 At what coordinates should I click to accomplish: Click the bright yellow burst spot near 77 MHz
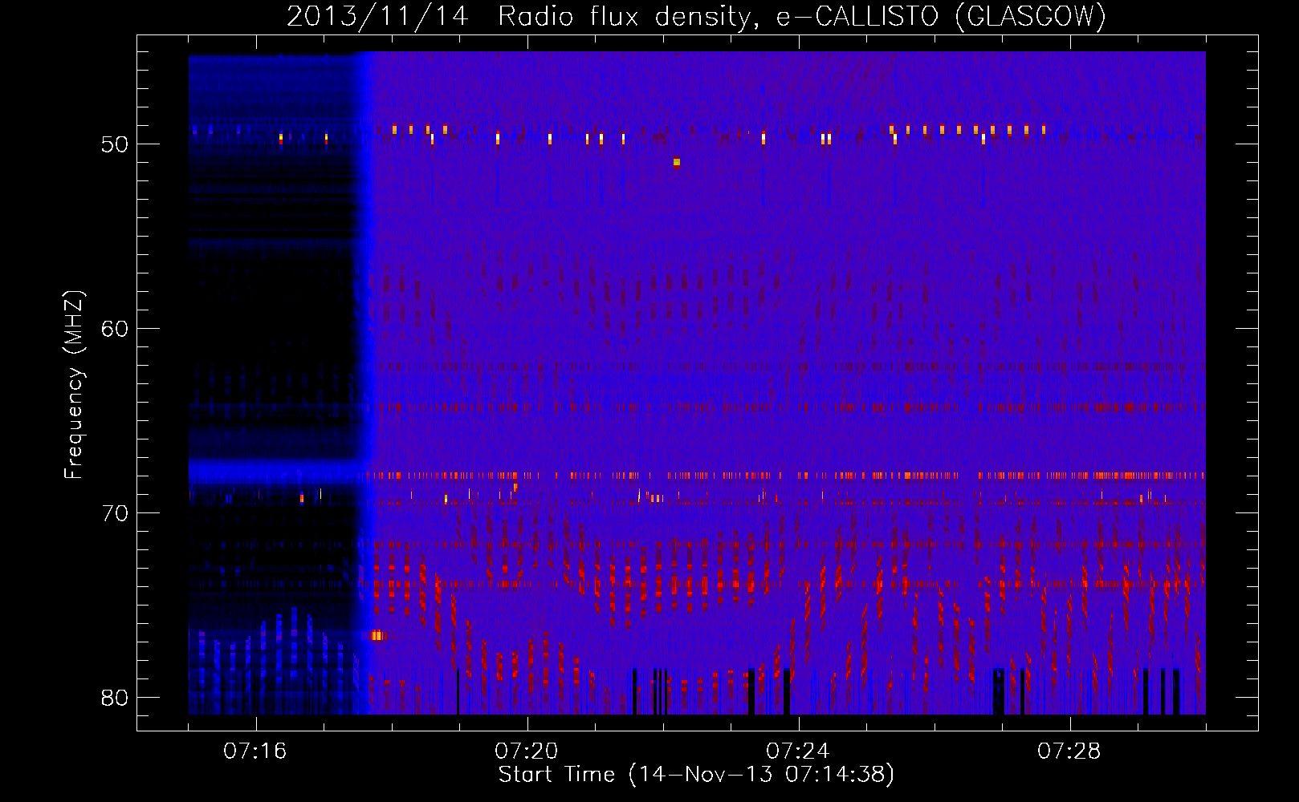[377, 636]
